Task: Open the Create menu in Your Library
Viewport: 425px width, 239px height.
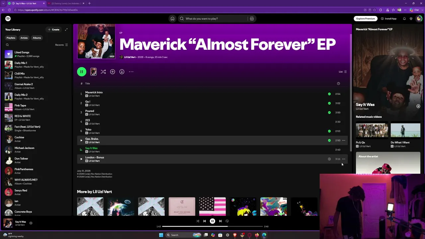Action: pos(53,30)
